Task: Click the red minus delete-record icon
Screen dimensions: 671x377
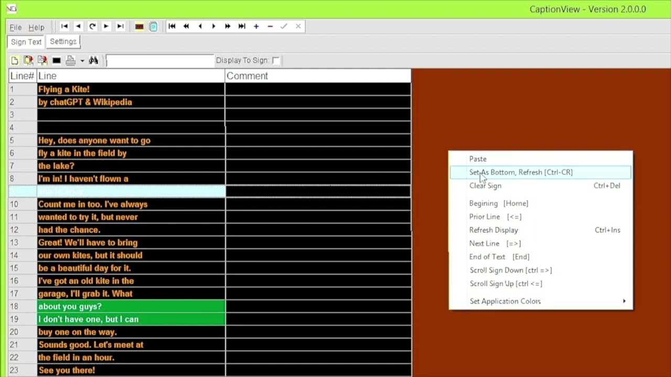Action: click(x=270, y=26)
